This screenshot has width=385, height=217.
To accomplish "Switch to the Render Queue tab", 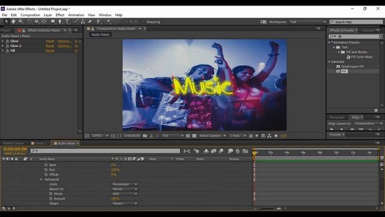I will point(13,143).
